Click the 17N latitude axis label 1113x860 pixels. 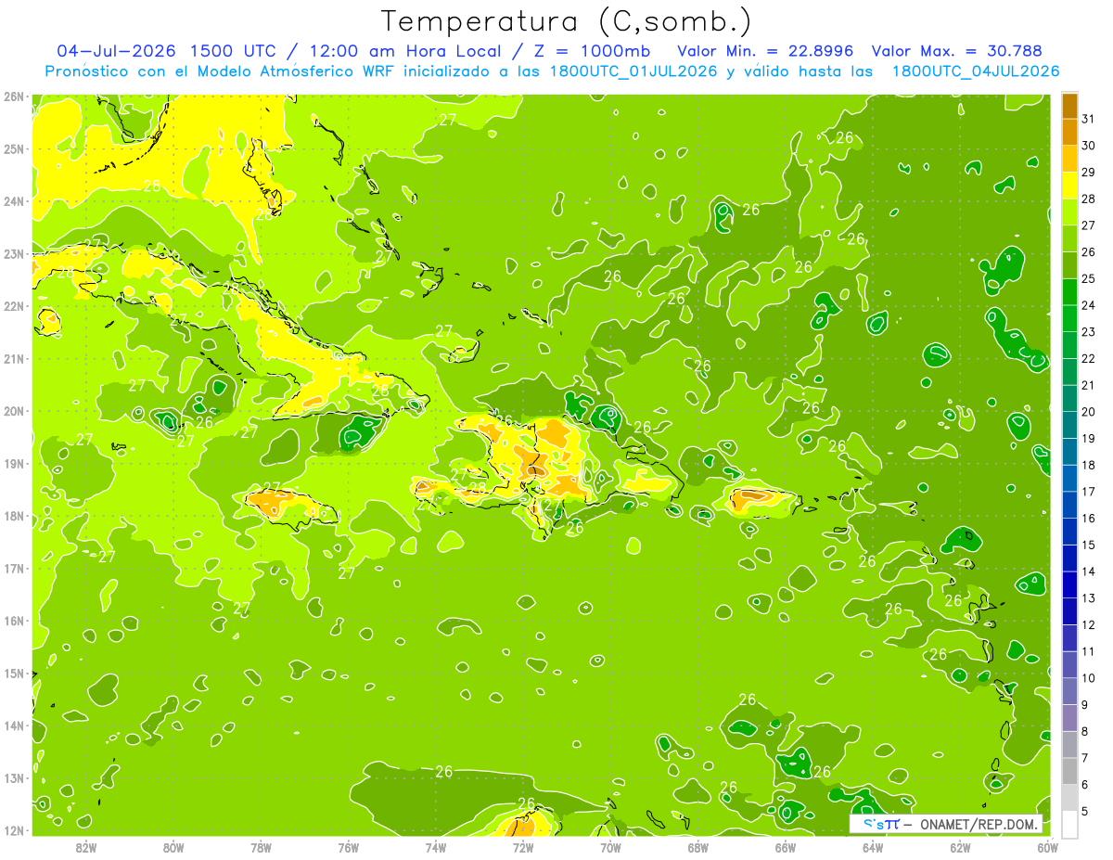coord(13,568)
